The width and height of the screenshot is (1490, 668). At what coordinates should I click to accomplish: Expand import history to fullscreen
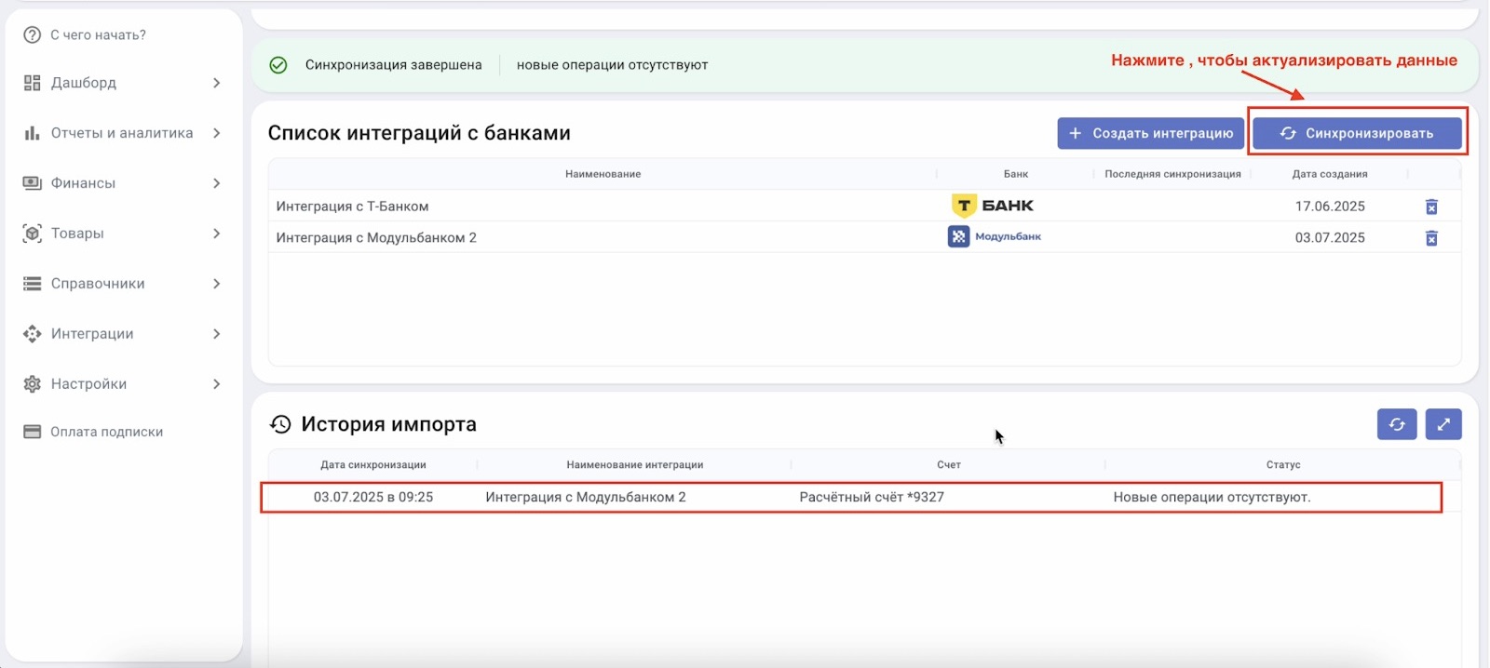click(1443, 424)
